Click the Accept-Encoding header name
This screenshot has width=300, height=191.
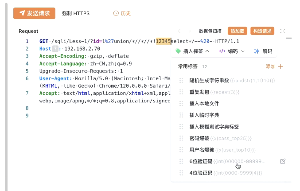(63, 56)
